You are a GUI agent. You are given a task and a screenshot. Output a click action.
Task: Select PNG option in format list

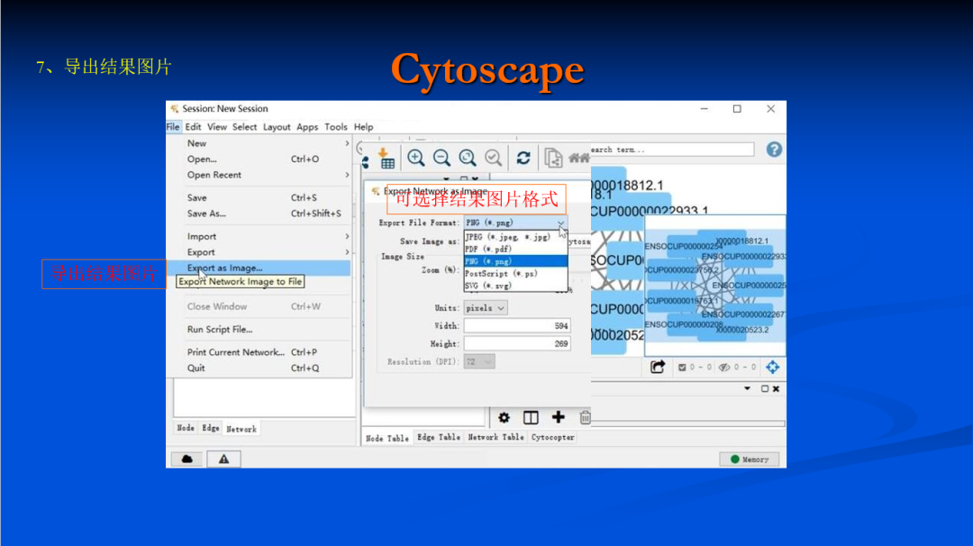pyautogui.click(x=515, y=261)
